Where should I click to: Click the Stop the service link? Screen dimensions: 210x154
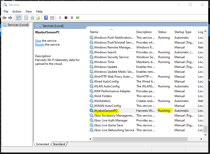pos(38,40)
